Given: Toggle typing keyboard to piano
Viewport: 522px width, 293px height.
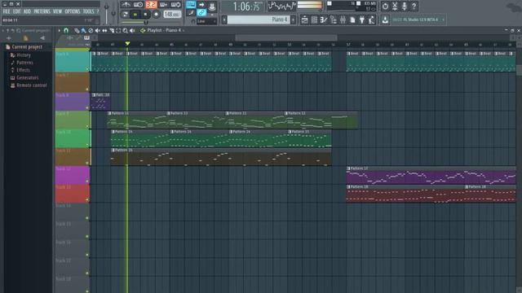Looking at the screenshot, I should [x=191, y=4].
